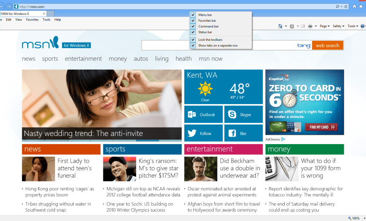Screen dimensions: 366x221
Task: Click the Twitter follow tile
Action: pos(203,133)
